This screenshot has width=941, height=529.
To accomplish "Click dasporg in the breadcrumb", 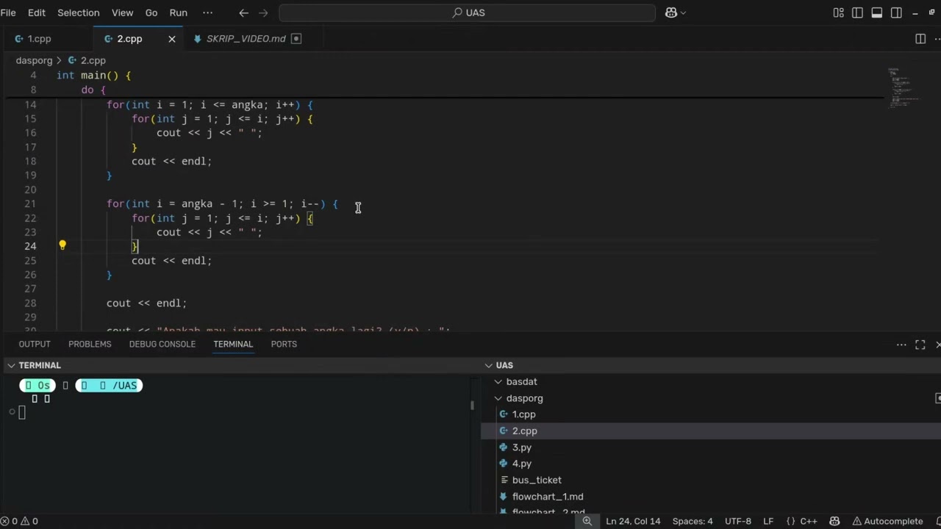I will [x=34, y=60].
